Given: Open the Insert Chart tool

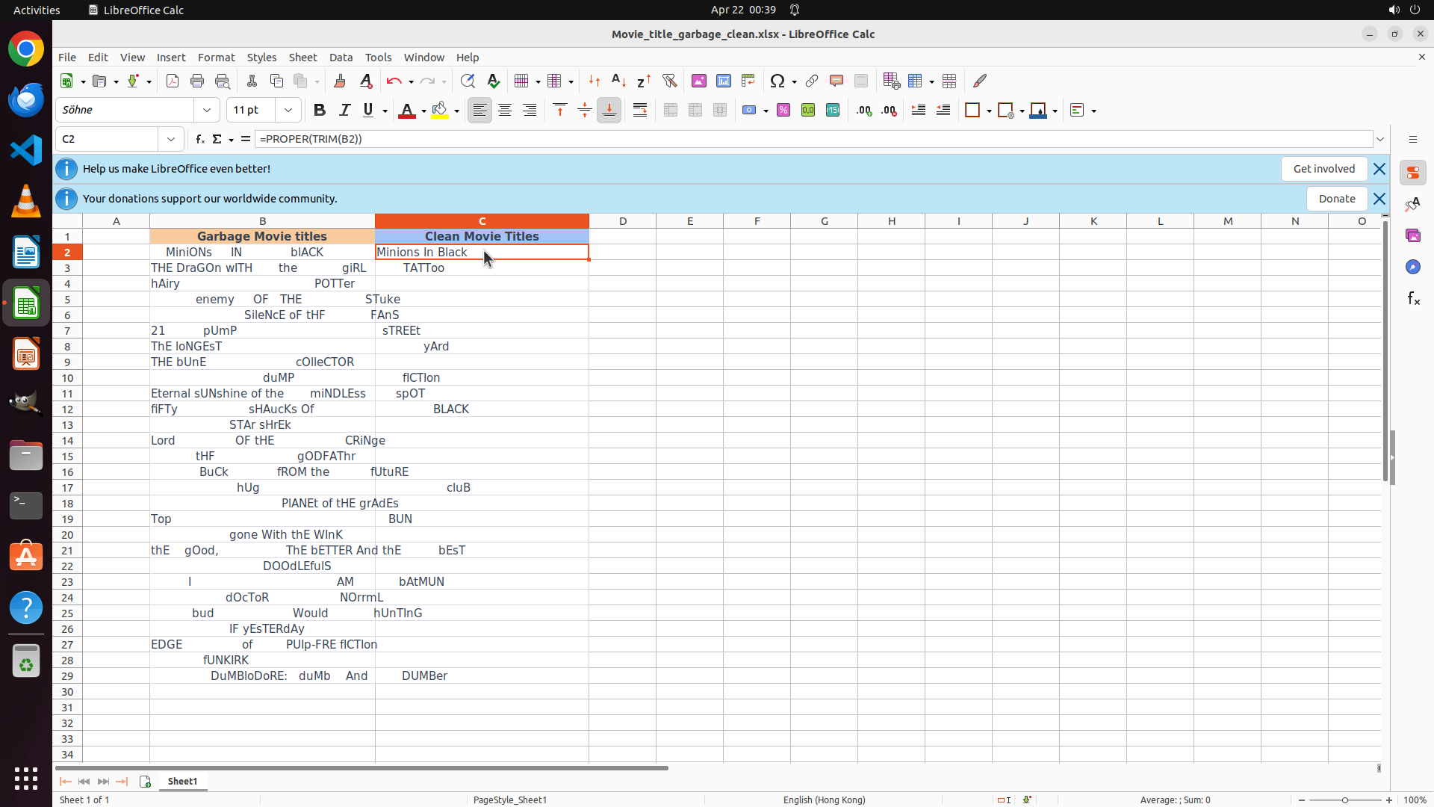Looking at the screenshot, I should (723, 81).
